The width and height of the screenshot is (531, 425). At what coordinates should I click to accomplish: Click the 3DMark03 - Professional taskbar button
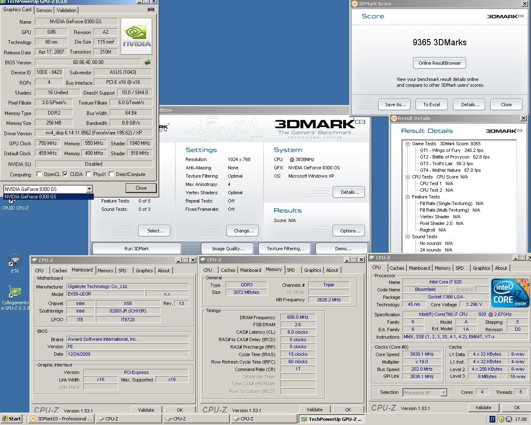62,419
